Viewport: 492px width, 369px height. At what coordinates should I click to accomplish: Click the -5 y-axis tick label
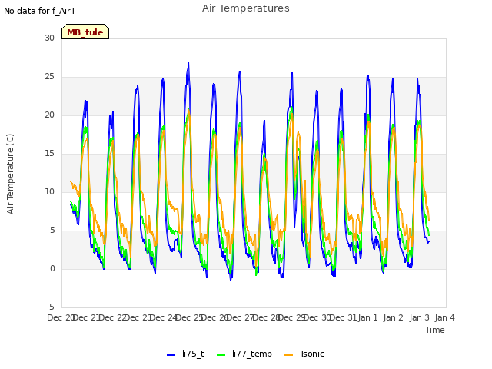tap(49, 307)
